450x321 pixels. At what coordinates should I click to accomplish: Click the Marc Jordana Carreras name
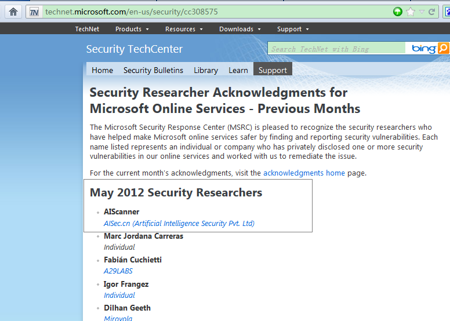click(x=143, y=236)
